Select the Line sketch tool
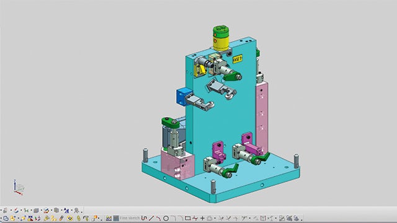397x223 pixels. click(x=151, y=218)
